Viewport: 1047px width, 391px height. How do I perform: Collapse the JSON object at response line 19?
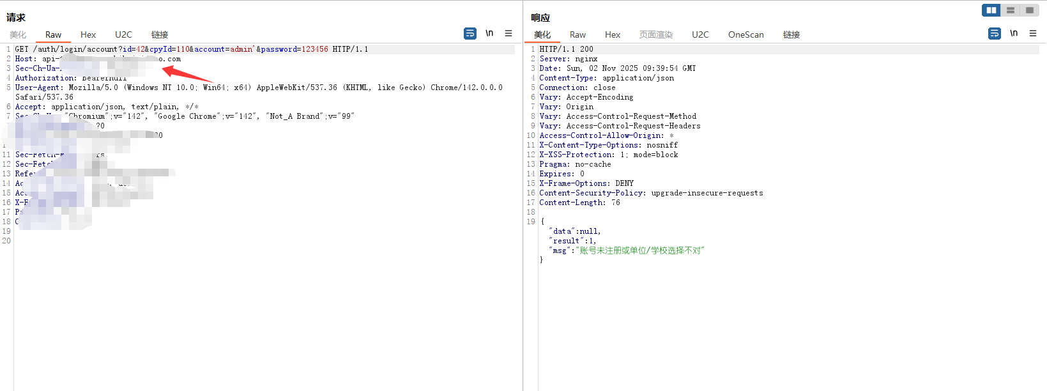coord(542,222)
